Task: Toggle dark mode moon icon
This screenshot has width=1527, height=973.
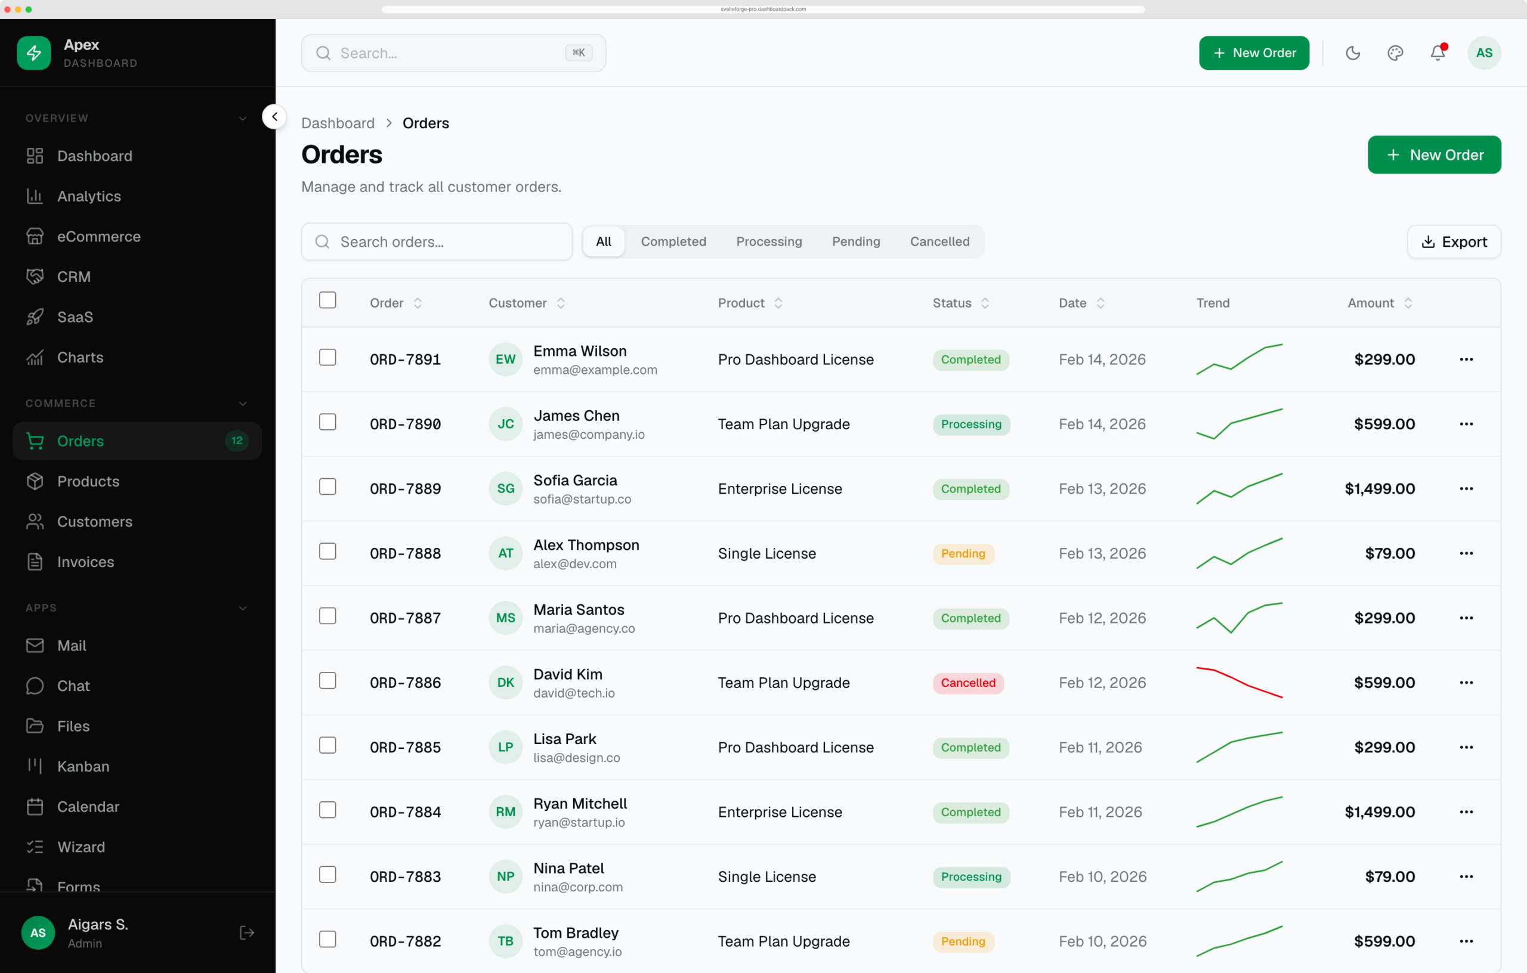Action: coord(1353,52)
